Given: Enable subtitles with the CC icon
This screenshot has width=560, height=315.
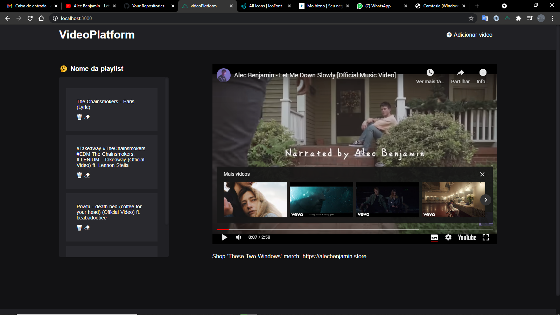Looking at the screenshot, I should [x=434, y=237].
